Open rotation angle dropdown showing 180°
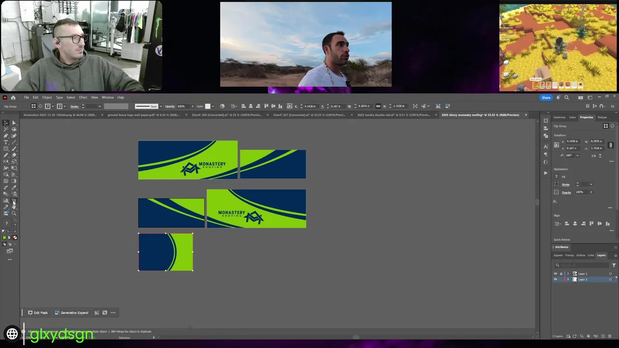This screenshot has height=348, width=619. [x=577, y=156]
